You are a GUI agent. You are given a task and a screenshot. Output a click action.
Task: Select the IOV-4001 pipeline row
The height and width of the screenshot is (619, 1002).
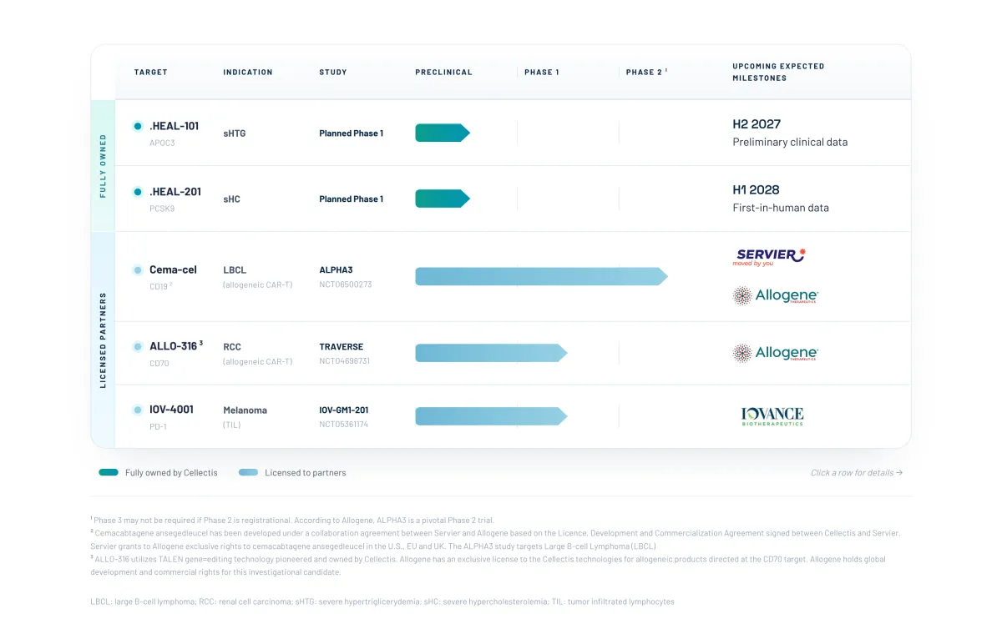point(512,416)
